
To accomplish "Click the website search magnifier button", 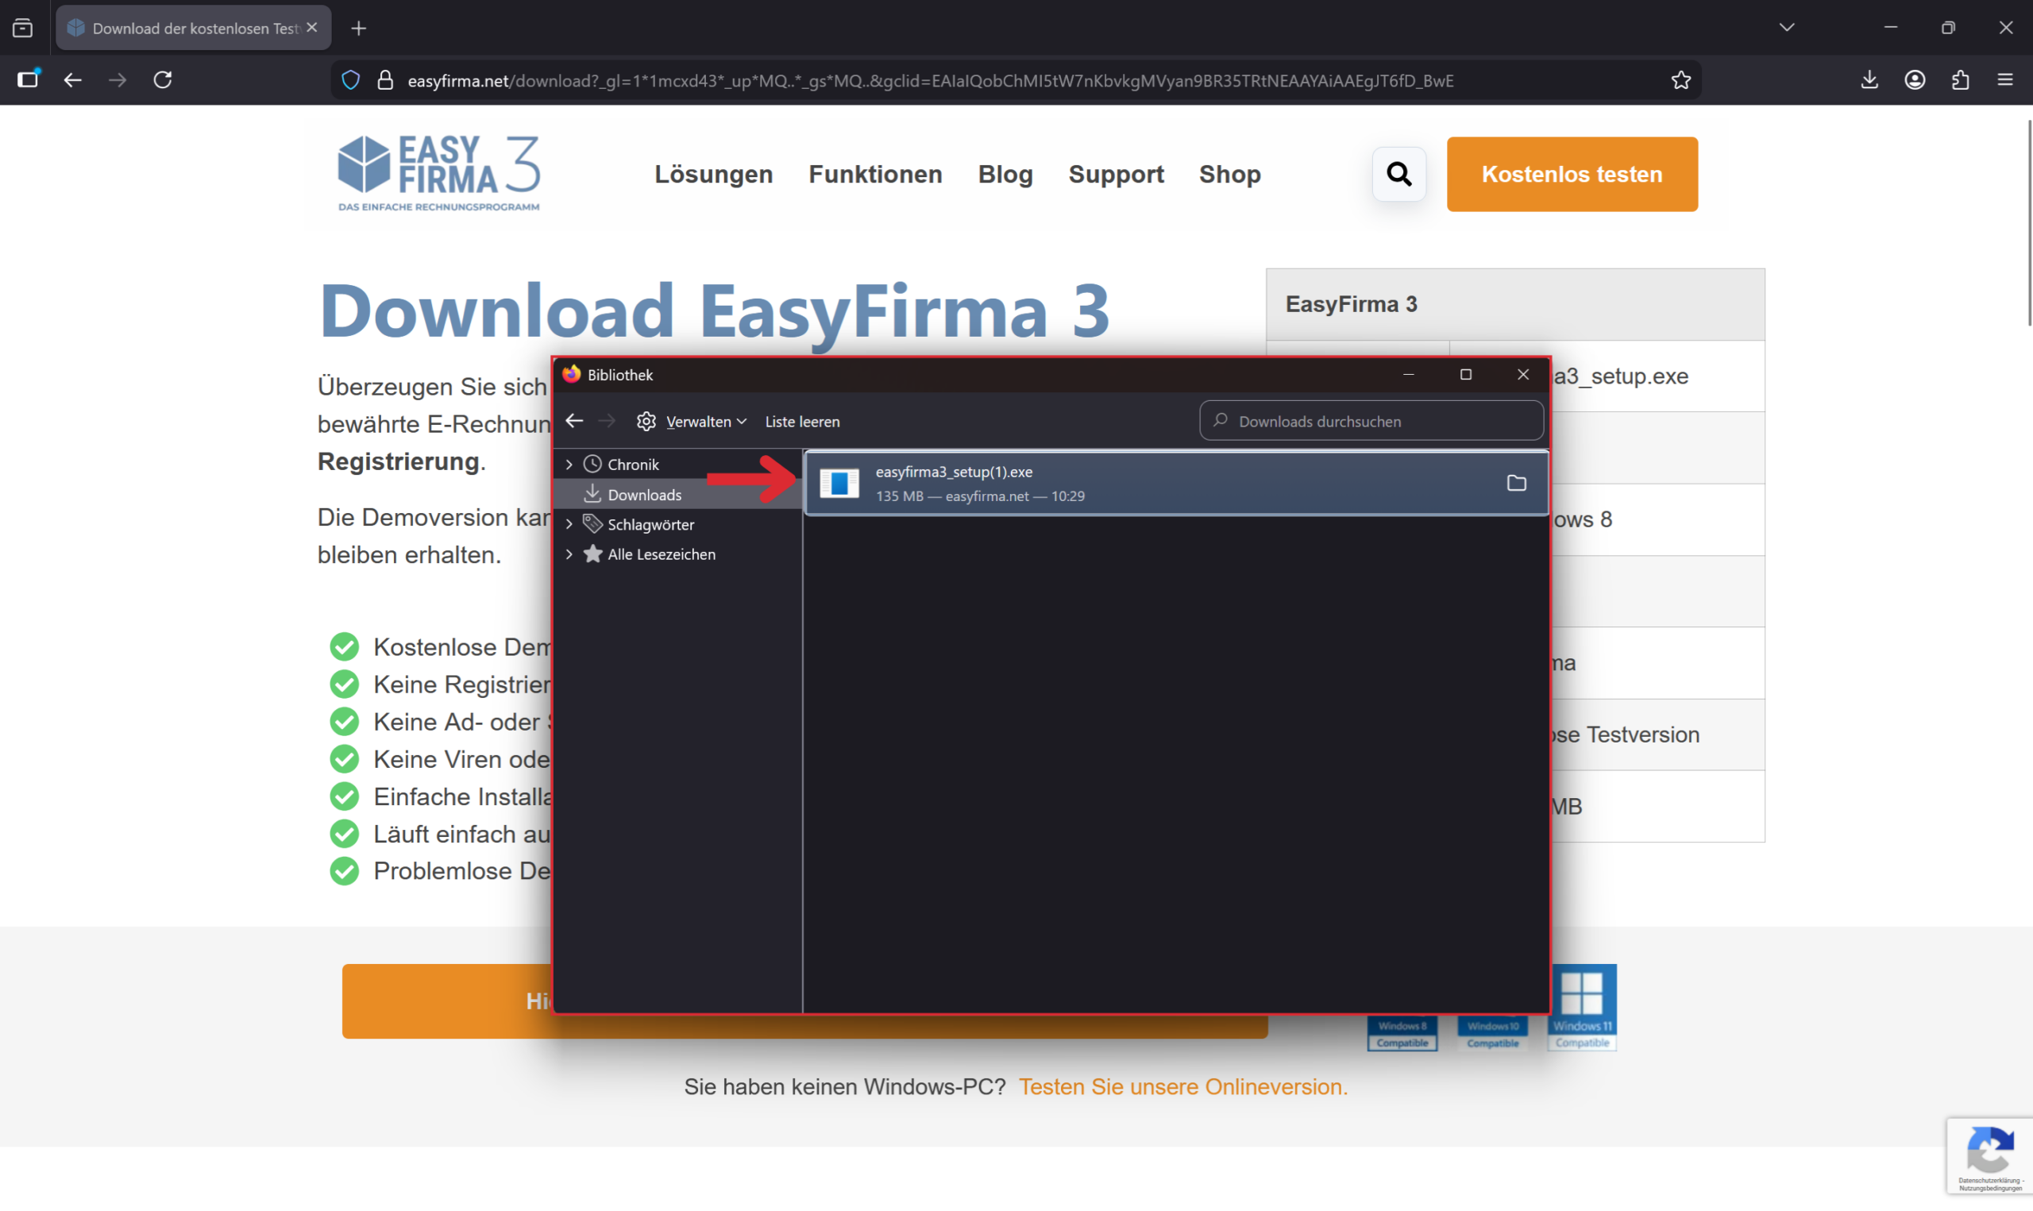I will click(x=1398, y=174).
